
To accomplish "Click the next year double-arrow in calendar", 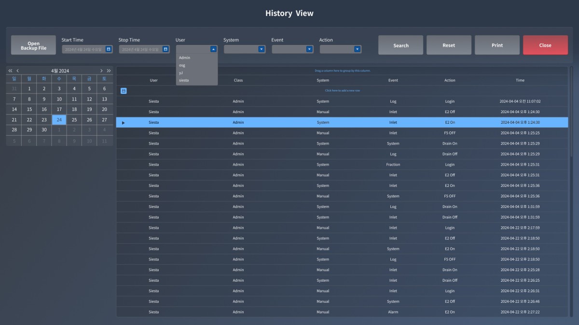I will click(x=109, y=71).
